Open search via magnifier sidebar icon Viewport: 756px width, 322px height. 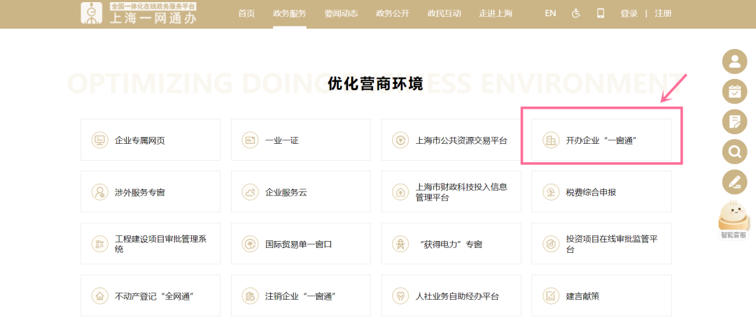[734, 152]
